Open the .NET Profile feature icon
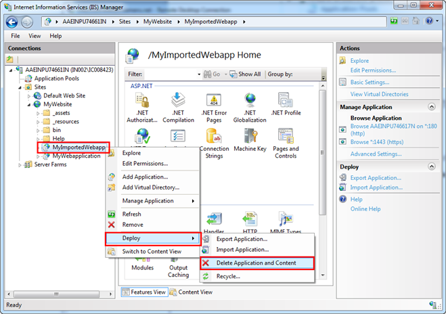Viewport: 446px width, 314px height. [x=286, y=105]
